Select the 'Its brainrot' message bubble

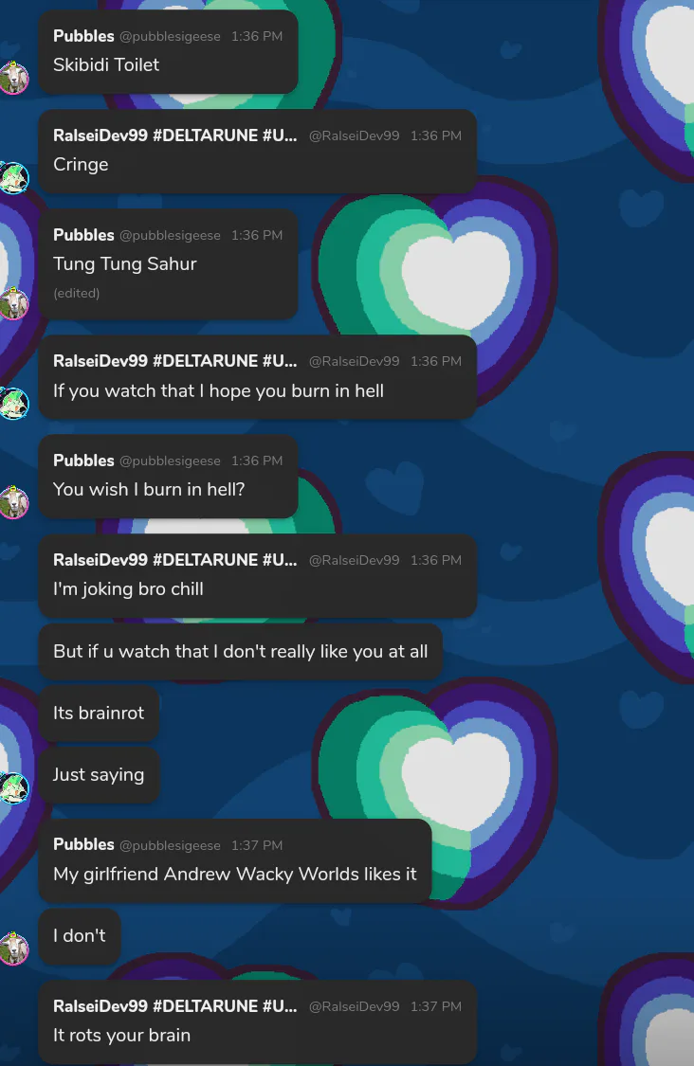[x=99, y=714]
